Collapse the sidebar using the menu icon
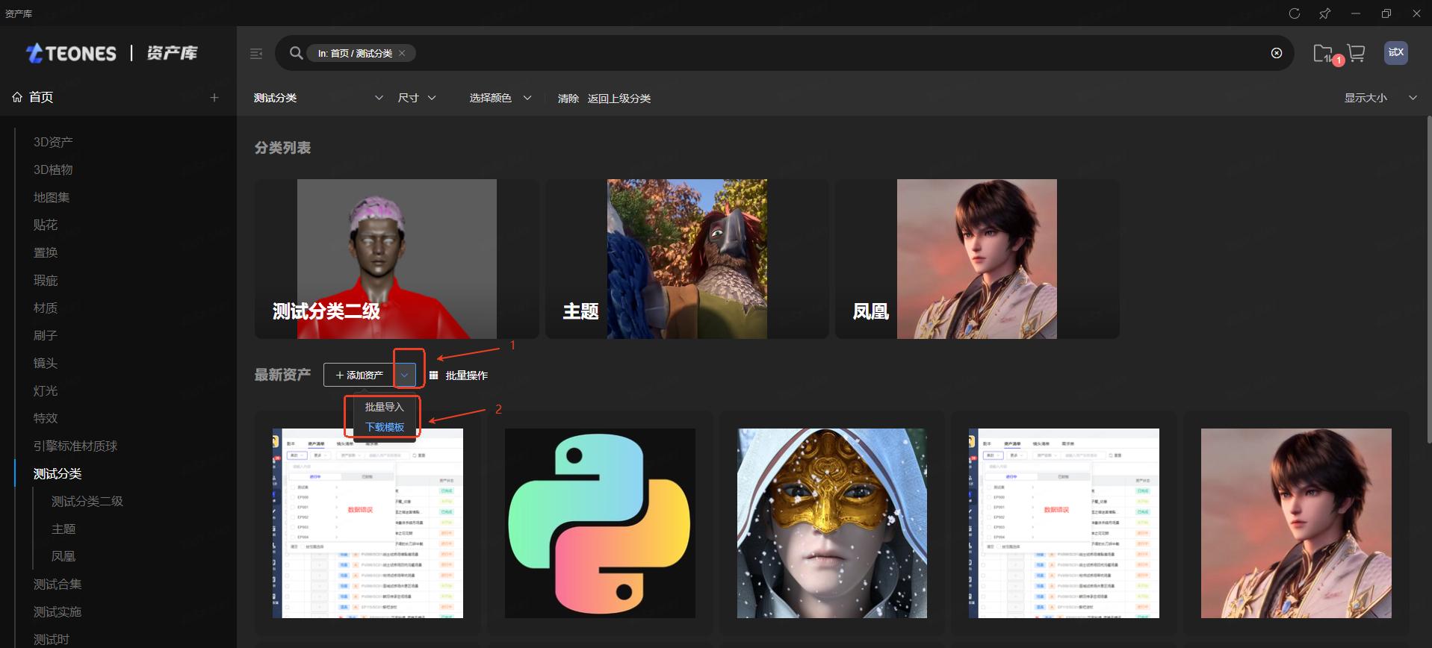The height and width of the screenshot is (648, 1432). coord(256,54)
